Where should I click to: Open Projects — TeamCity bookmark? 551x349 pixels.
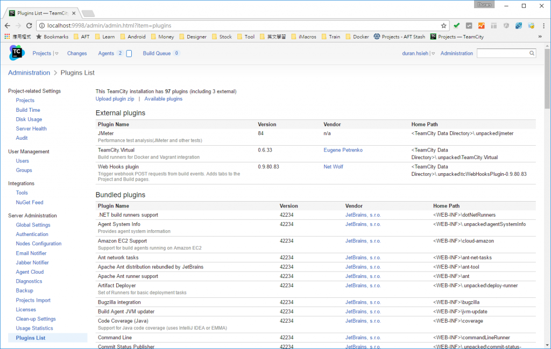point(457,37)
